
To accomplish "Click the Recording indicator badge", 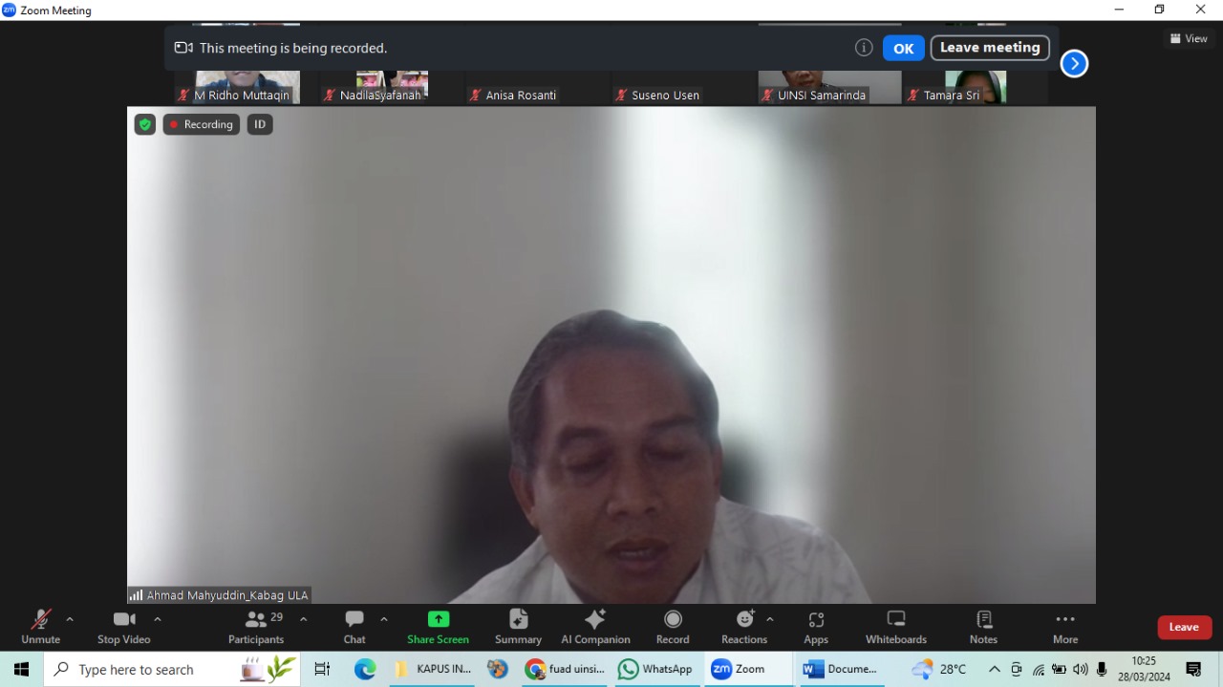I will click(x=202, y=124).
